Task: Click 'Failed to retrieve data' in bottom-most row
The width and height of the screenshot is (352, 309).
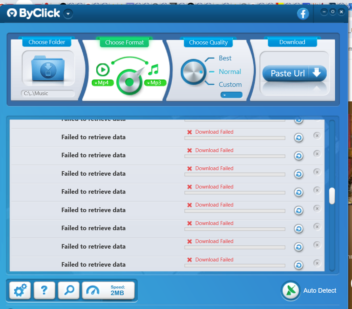Action: [x=93, y=265]
